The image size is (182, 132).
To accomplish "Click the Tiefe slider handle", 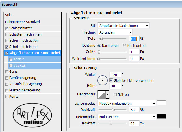I will (101, 39).
